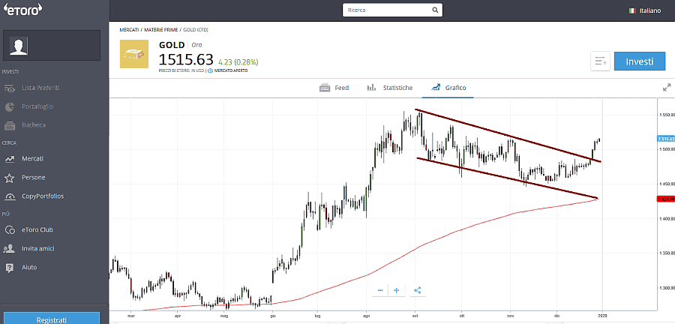This screenshot has width=675, height=324.
Task: Click the search magnifier icon
Action: 435,11
